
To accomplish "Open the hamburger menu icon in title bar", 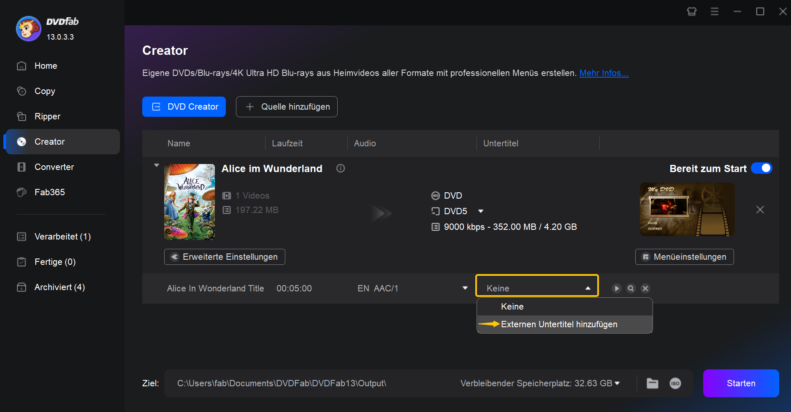I will (x=715, y=11).
